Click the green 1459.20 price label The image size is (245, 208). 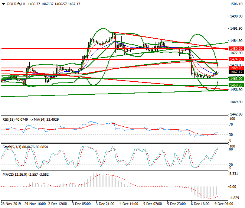236,85
